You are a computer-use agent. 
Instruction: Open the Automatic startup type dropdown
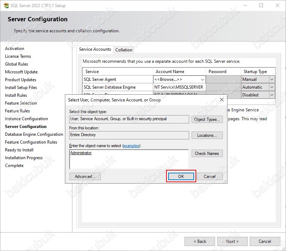[271, 87]
